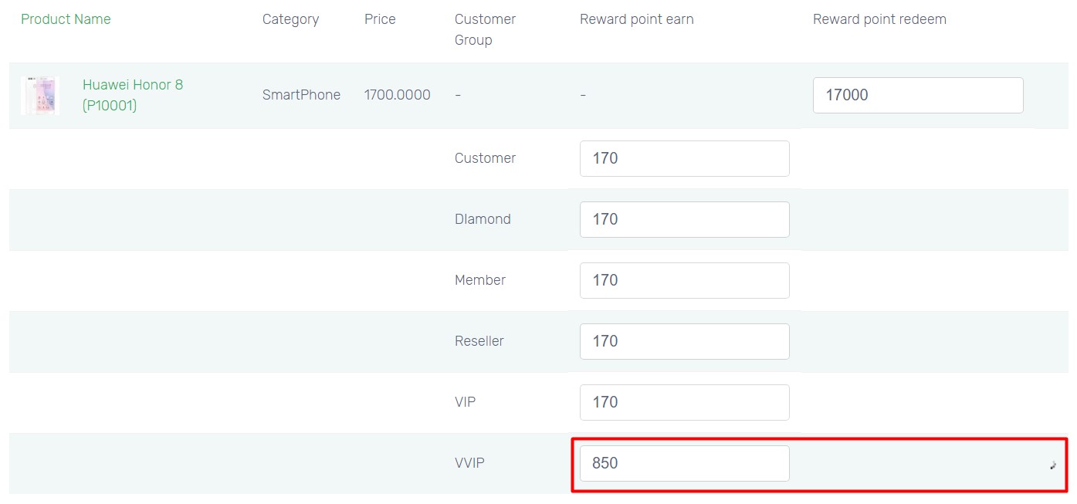Focus the VIP group reward earn field
This screenshot has height=504, width=1077.
click(685, 402)
